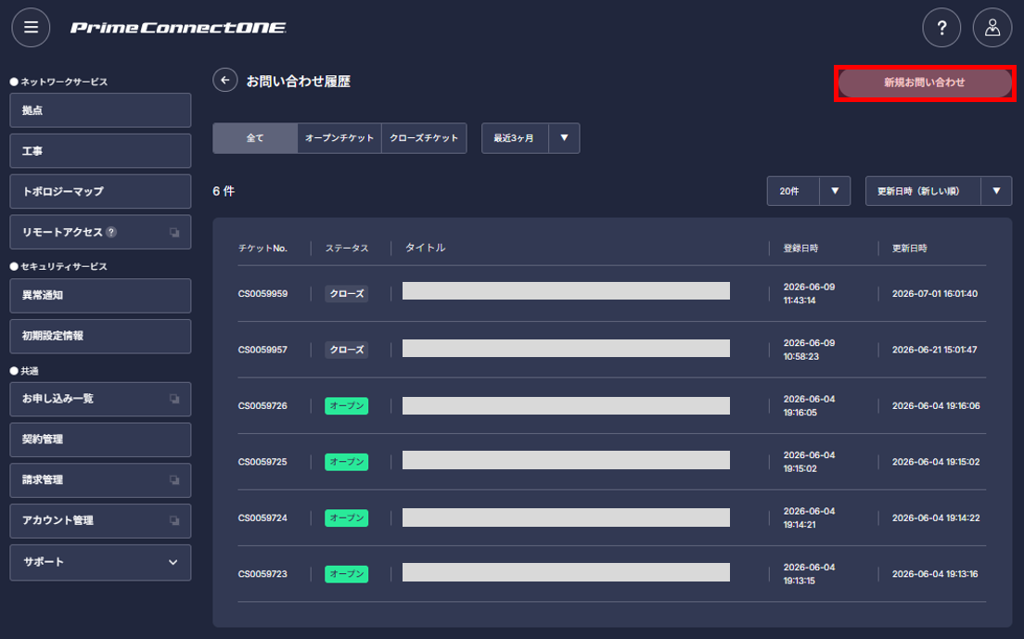
Task: Click external link icon on 請求管理
Action: 174,479
